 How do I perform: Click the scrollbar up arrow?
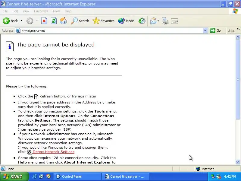pos(238,37)
